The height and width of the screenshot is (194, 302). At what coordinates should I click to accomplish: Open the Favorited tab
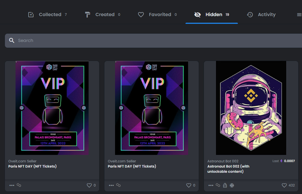click(x=157, y=15)
